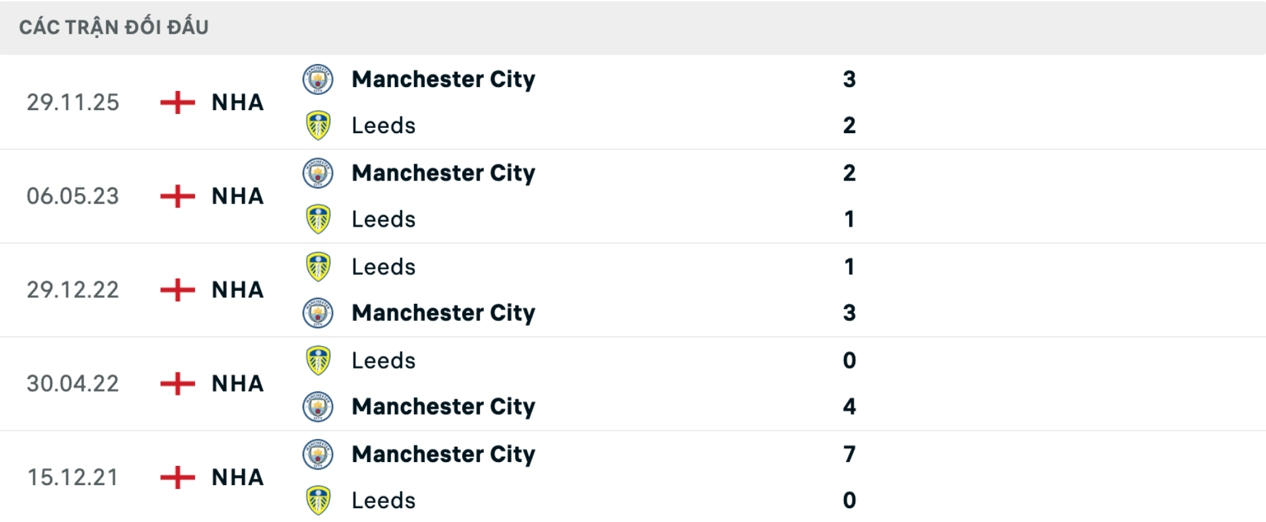Select the Leeds badge in the 29.11.25 match
This screenshot has height=522, width=1266.
coord(318,125)
